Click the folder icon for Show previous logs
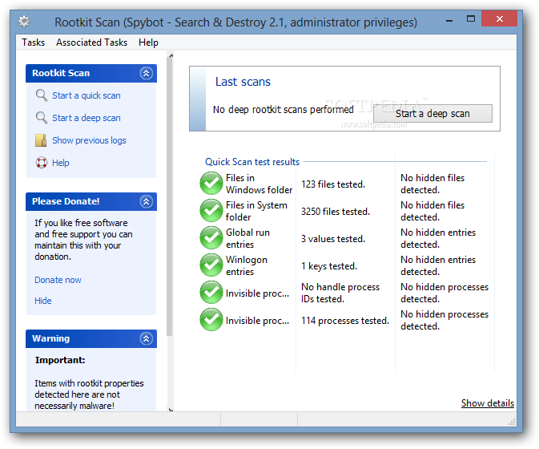539x449 pixels. coord(41,140)
